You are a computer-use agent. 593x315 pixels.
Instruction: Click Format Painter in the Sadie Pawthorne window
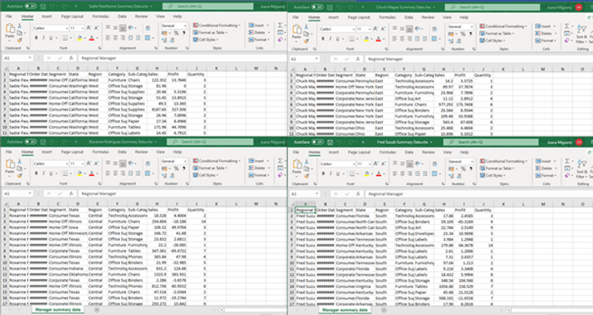pos(20,39)
